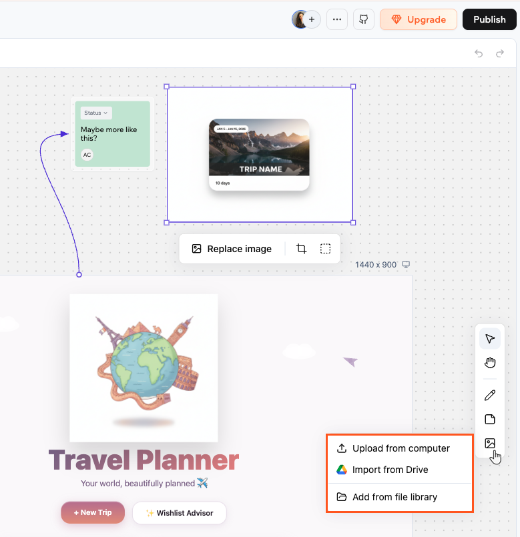This screenshot has width=520, height=537.
Task: Click the user profile avatar
Action: click(x=300, y=19)
